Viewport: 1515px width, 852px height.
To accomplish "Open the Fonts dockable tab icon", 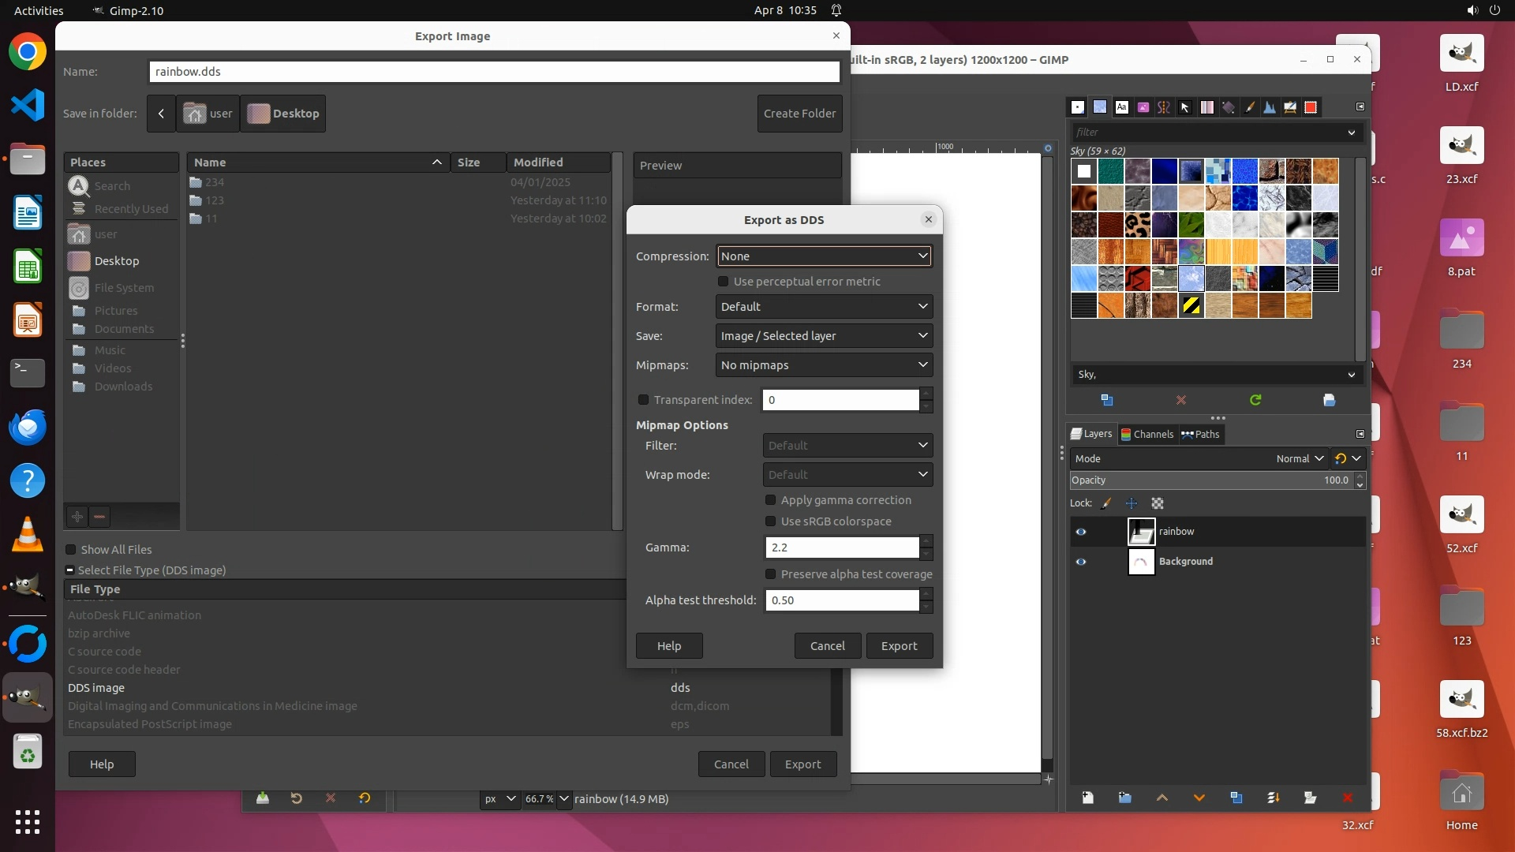I will coord(1121,107).
